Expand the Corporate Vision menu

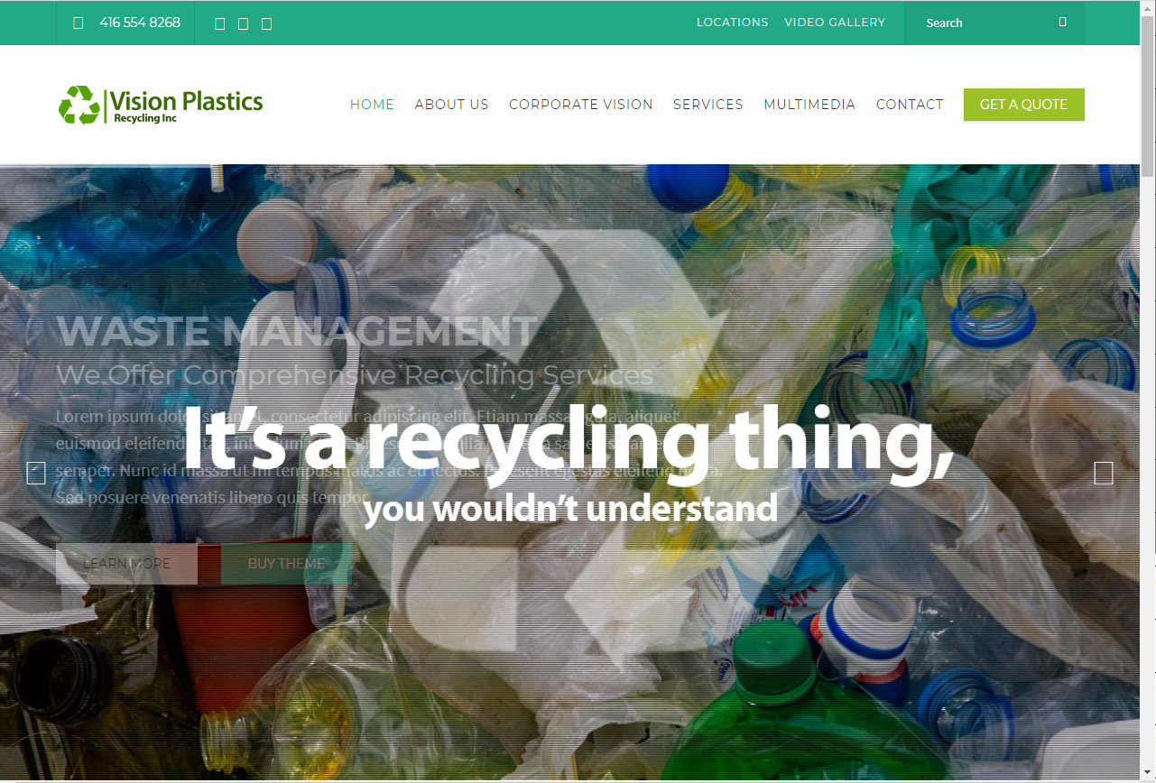581,105
